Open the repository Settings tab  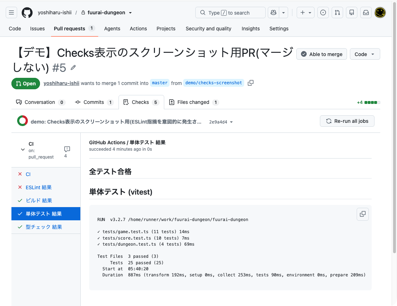[x=279, y=29]
